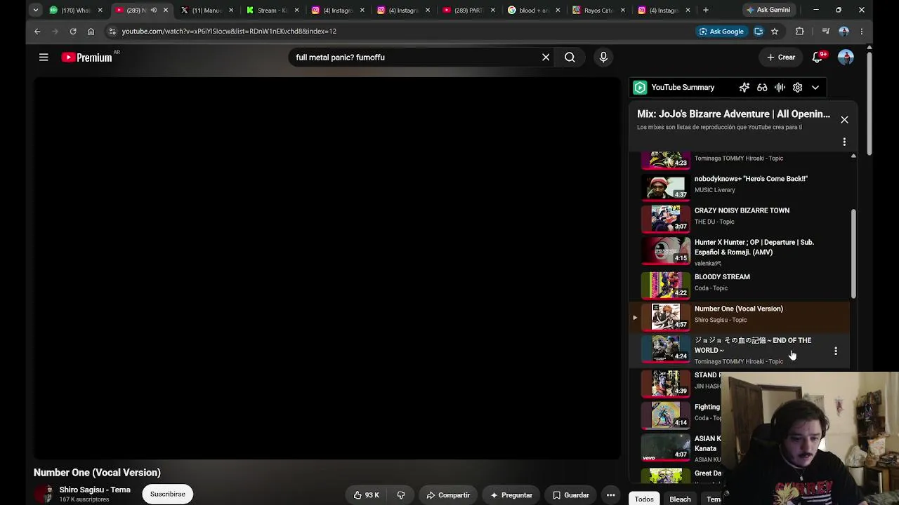
Task: Open the notifications bell
Action: point(818,58)
